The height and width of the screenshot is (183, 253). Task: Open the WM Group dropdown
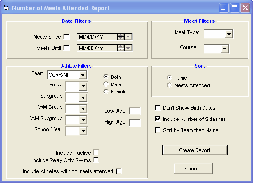click(83, 109)
